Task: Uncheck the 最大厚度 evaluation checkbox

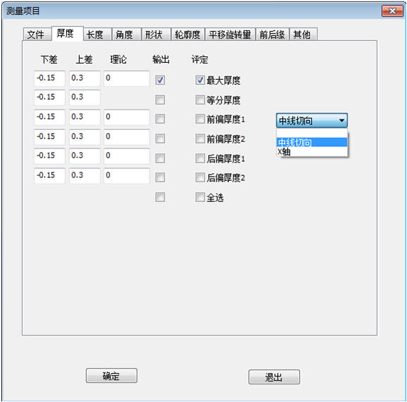Action: point(200,80)
